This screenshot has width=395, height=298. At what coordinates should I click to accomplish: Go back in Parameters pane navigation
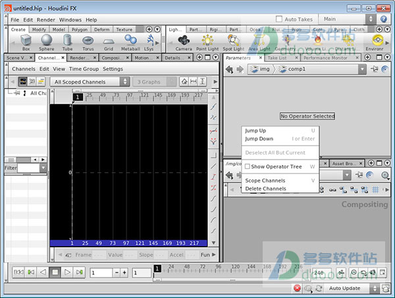click(x=229, y=69)
